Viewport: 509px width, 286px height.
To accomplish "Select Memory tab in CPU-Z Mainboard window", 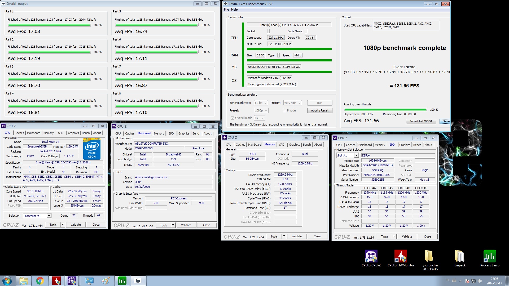I will coord(159,133).
